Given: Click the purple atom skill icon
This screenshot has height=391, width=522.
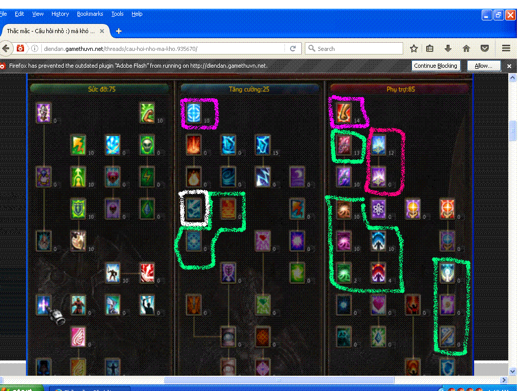Looking at the screenshot, I should [x=379, y=209].
